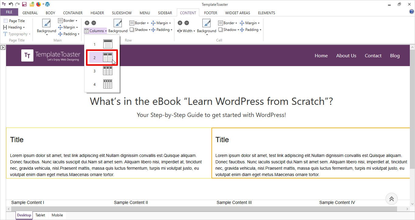415x220 pixels.
Task: Click the Main group Background brush icon
Action: click(46, 23)
